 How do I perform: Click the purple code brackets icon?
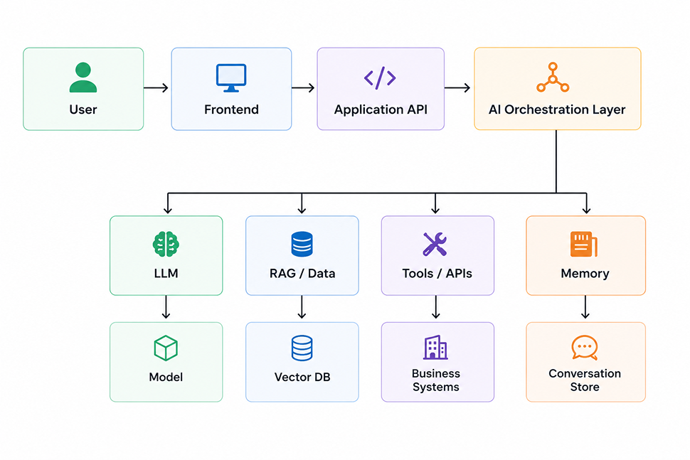pos(380,77)
